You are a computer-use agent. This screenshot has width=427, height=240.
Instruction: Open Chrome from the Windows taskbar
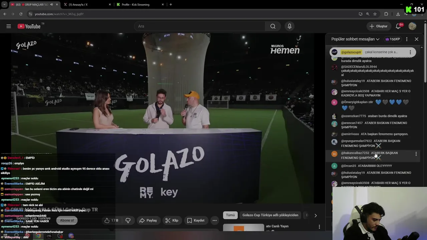pyautogui.click(x=38, y=236)
